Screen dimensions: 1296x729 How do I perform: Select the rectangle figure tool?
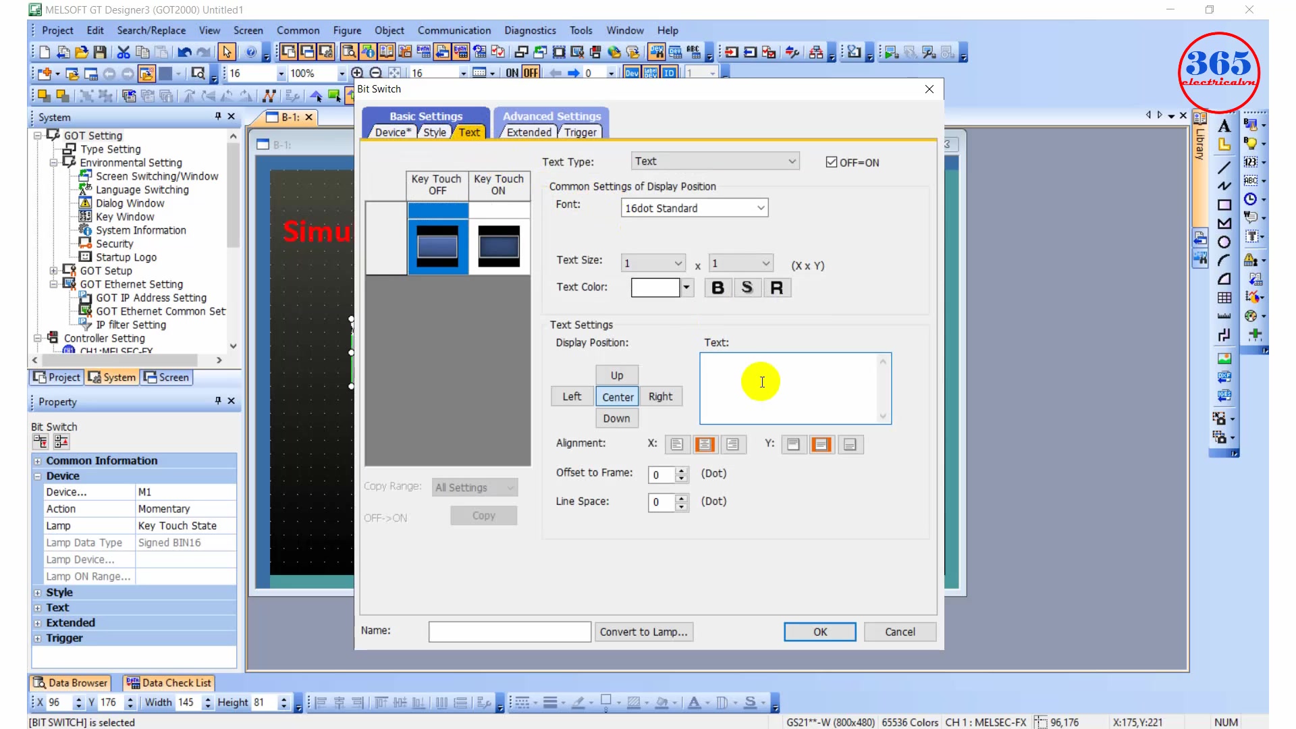coord(1224,205)
